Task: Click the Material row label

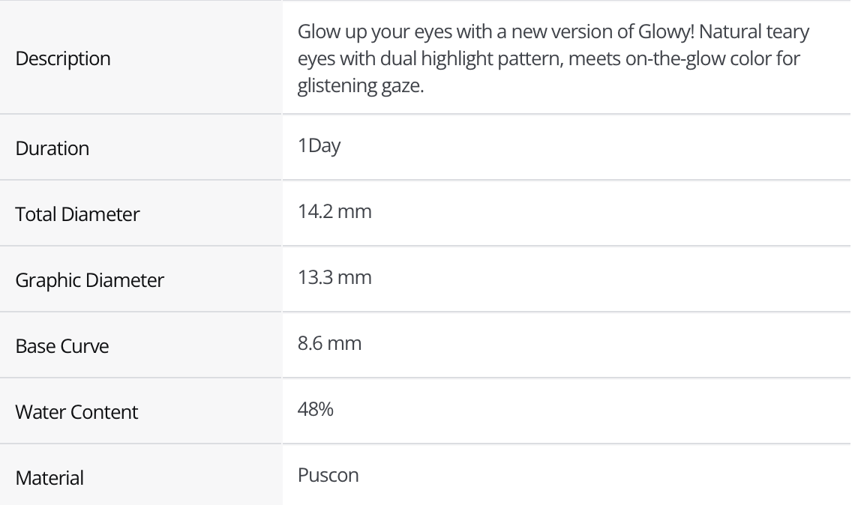Action: coord(49,478)
